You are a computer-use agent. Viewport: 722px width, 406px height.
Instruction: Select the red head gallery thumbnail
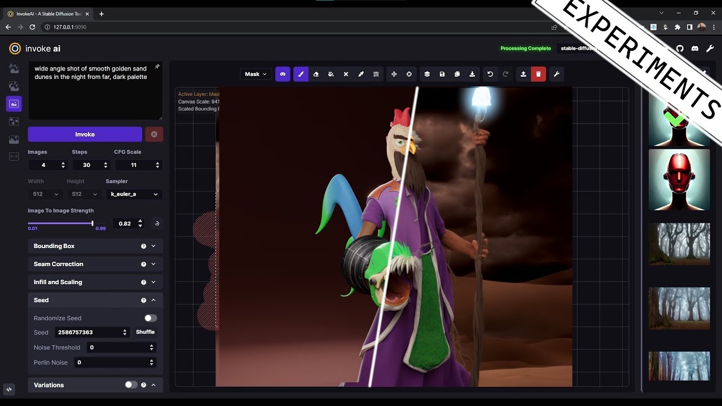click(x=679, y=179)
